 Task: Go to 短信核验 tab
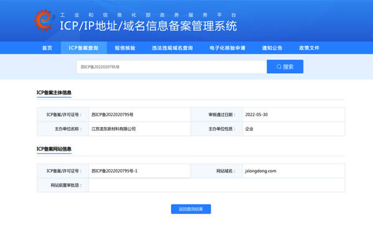124,48
